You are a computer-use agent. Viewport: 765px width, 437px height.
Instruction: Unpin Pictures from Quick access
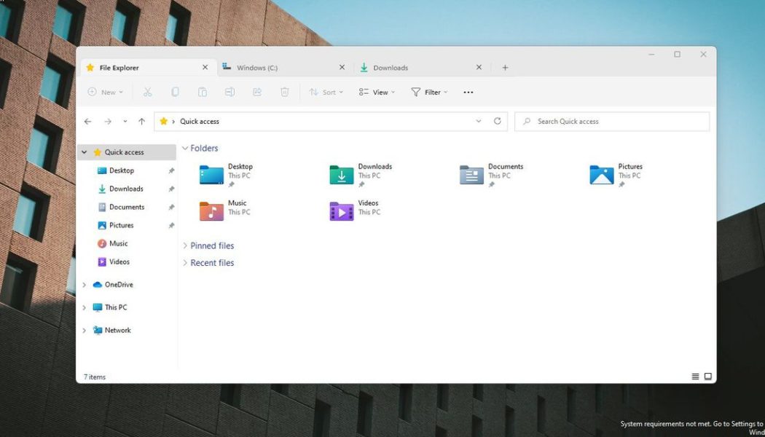pos(172,225)
